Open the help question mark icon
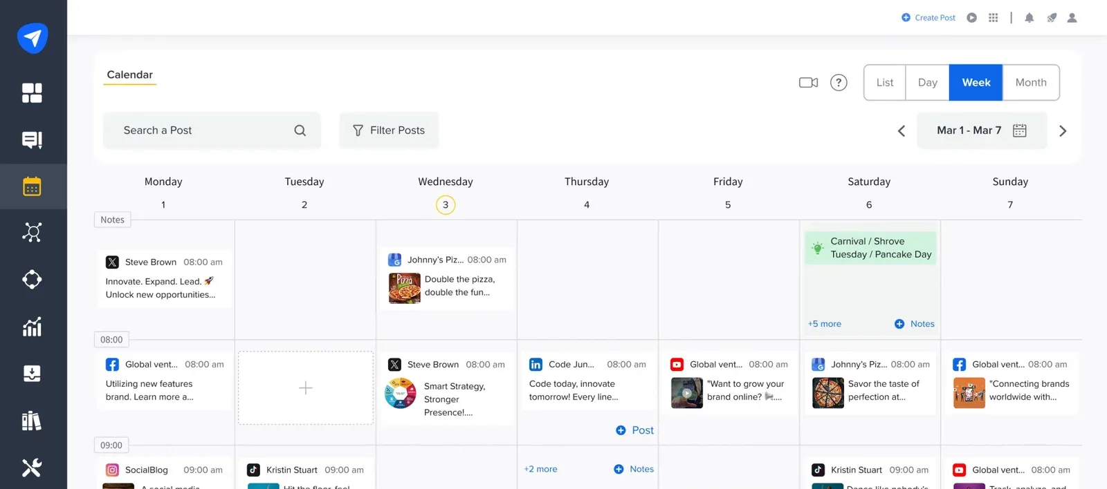This screenshot has width=1107, height=489. coord(839,83)
